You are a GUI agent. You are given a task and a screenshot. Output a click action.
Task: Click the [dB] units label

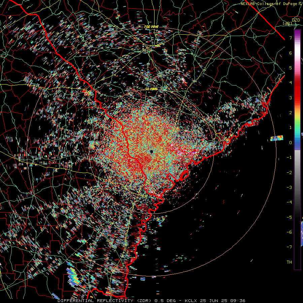click(x=288, y=23)
